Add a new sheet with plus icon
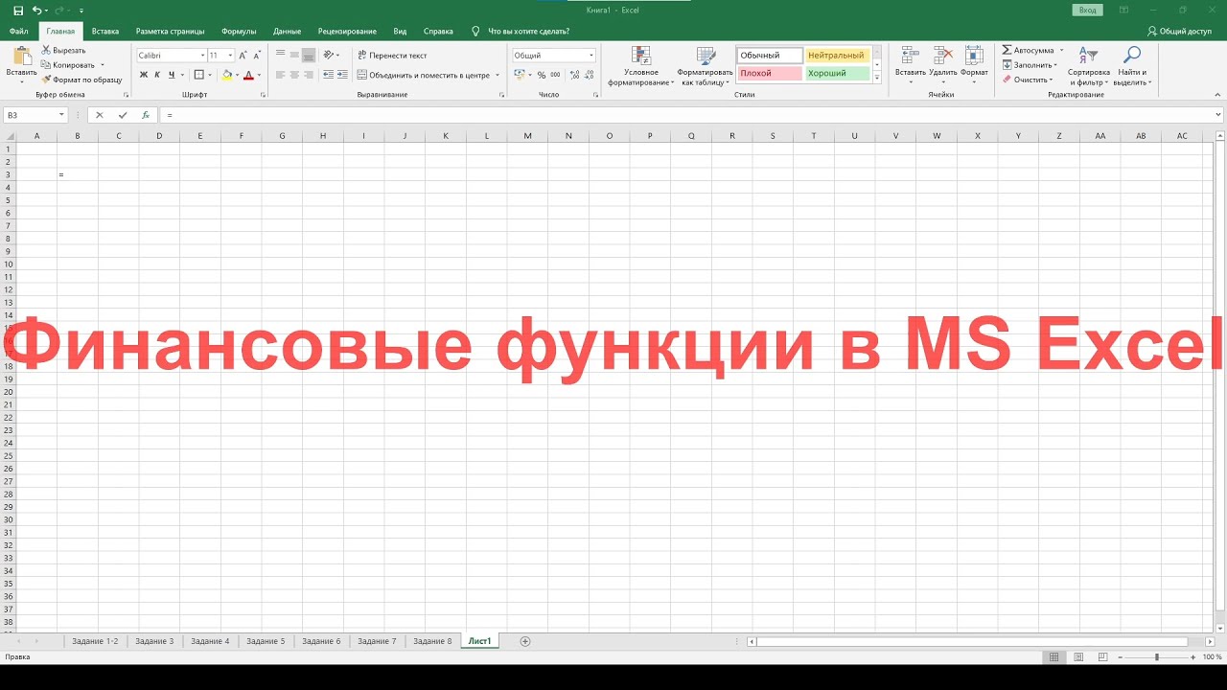The width and height of the screenshot is (1227, 690). point(524,641)
